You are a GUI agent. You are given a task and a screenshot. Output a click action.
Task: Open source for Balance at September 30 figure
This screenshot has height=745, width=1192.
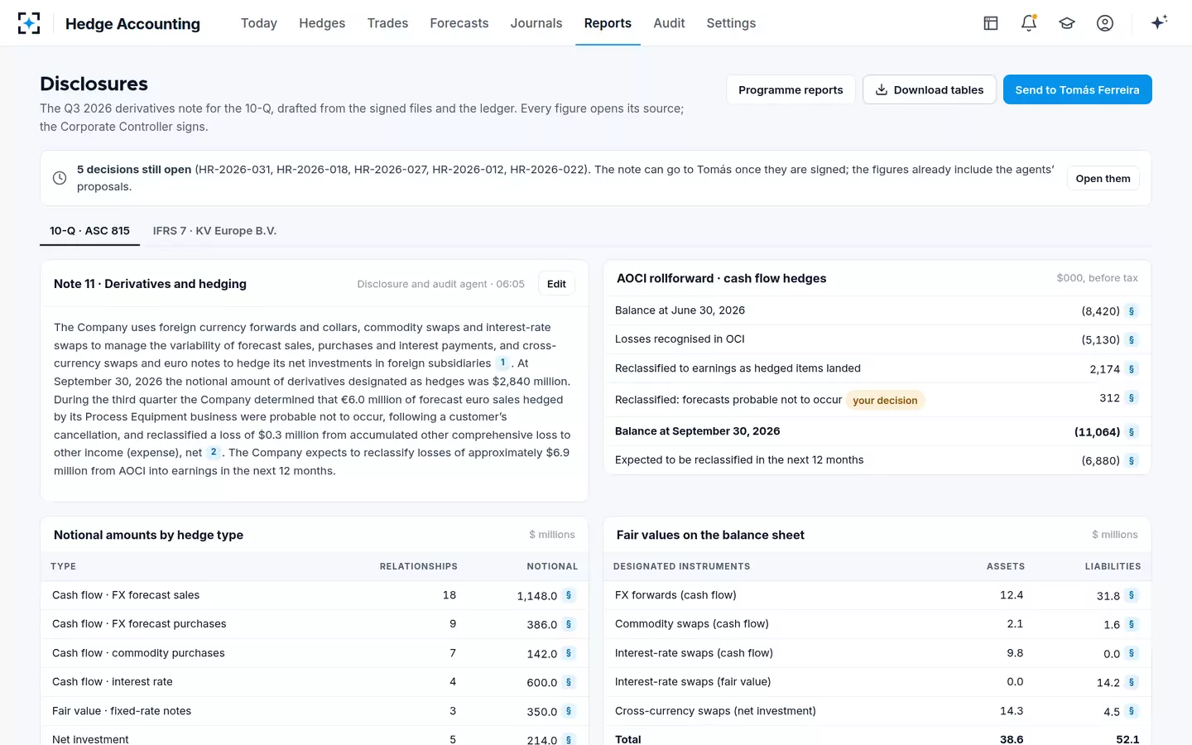(1132, 432)
